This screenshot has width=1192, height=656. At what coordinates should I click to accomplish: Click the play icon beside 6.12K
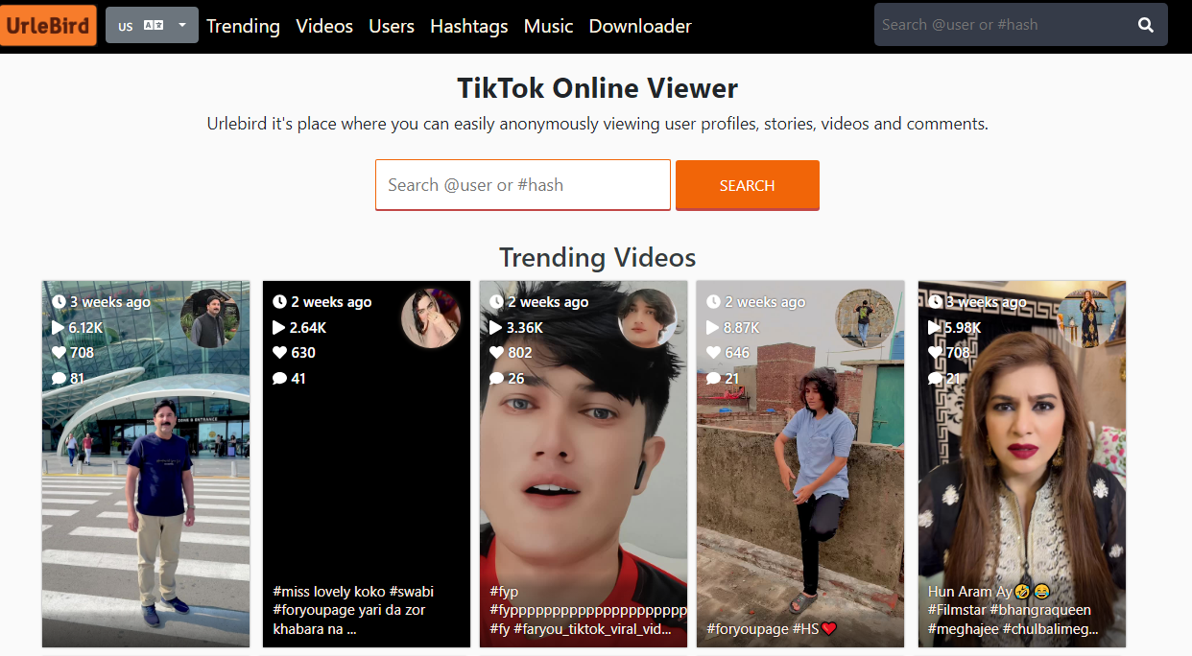coord(59,327)
